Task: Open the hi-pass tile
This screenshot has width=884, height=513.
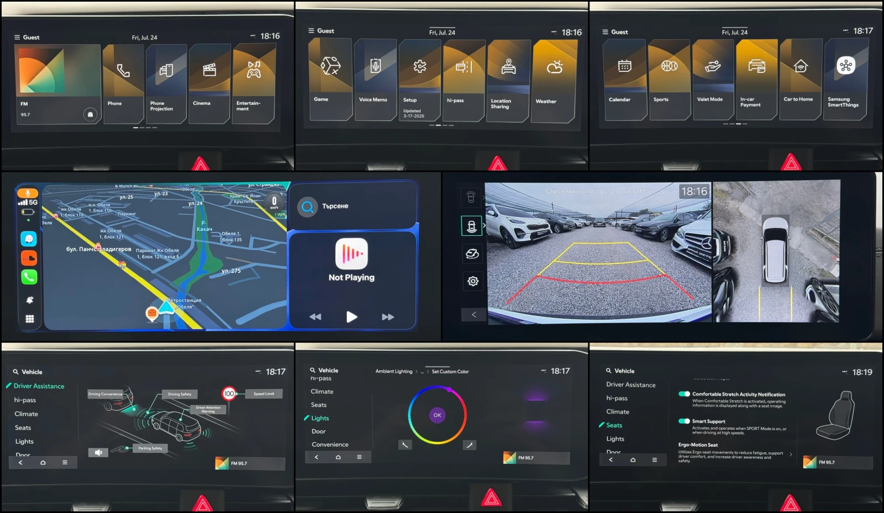Action: [x=464, y=81]
